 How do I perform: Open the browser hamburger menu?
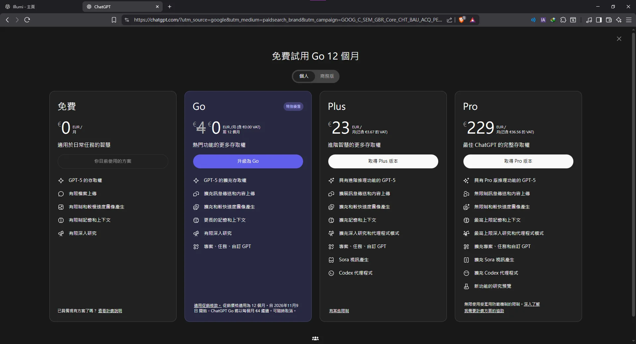pyautogui.click(x=629, y=20)
